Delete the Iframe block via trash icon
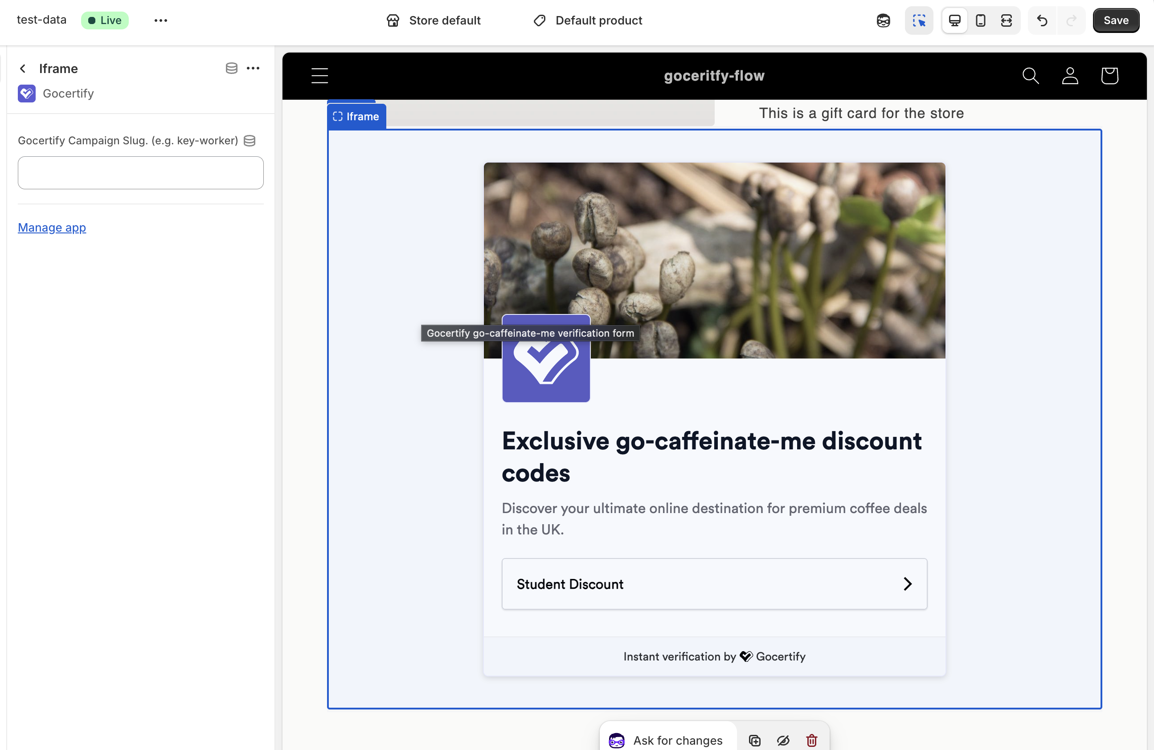The image size is (1154, 750). tap(811, 740)
